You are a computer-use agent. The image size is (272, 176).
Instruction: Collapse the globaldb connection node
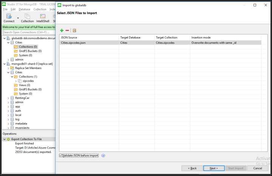pos(5,38)
